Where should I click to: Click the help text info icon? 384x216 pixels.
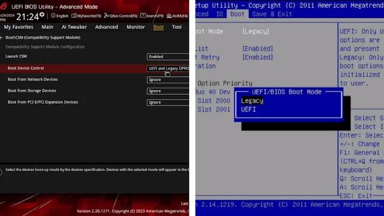[x=1, y=172]
